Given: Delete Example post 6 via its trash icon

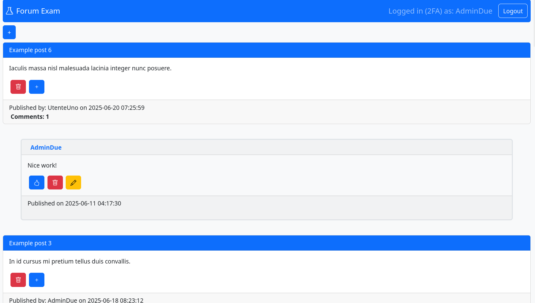Looking at the screenshot, I should click(x=18, y=87).
